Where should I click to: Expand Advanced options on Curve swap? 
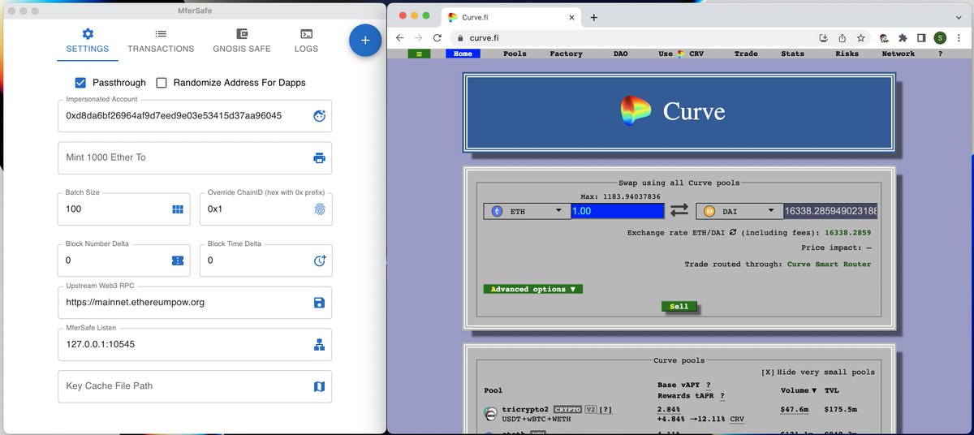click(532, 289)
